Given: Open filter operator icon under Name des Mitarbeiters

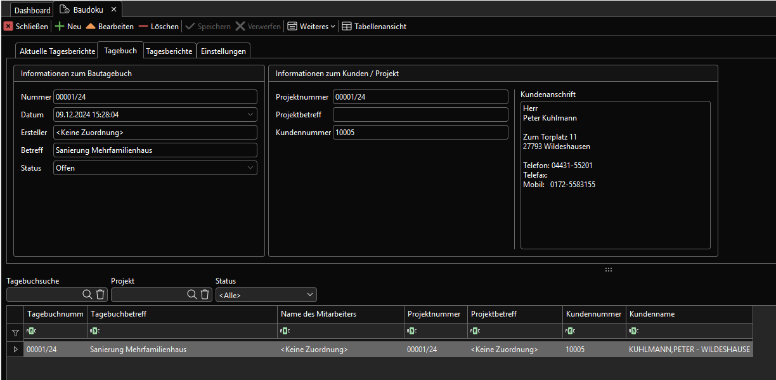Looking at the screenshot, I should 284,331.
